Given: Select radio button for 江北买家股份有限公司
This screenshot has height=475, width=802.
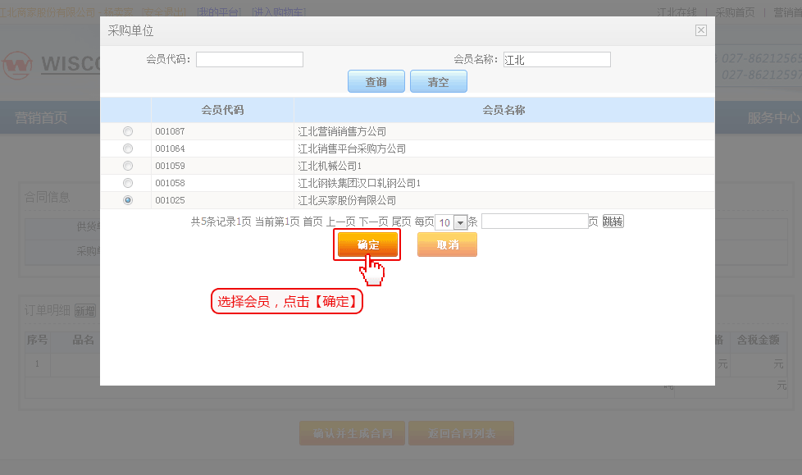Looking at the screenshot, I should click(127, 200).
